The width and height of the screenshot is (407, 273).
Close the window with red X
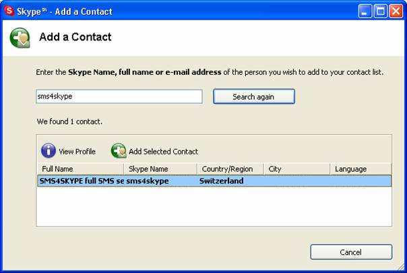[x=396, y=11]
